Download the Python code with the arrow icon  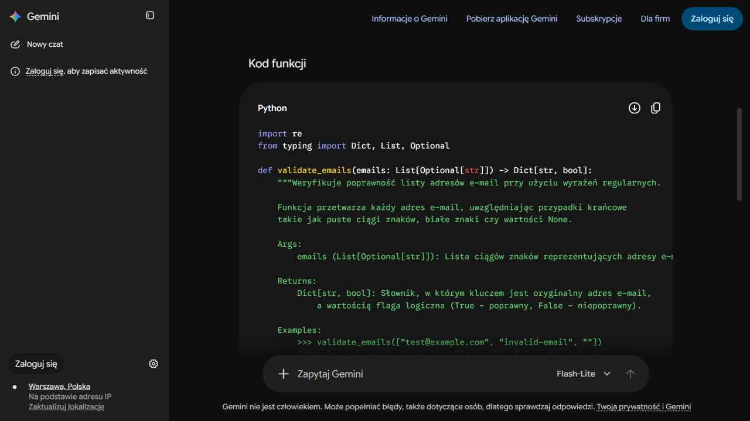[635, 108]
